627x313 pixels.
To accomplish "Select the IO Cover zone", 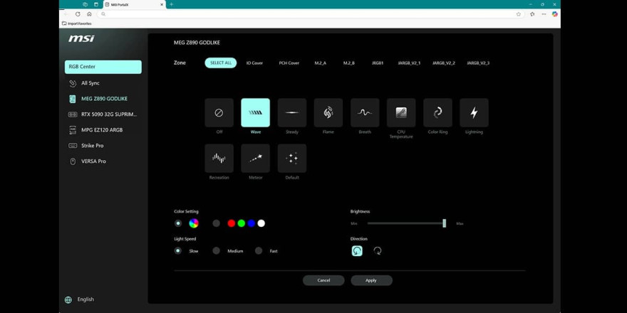I will tap(254, 63).
